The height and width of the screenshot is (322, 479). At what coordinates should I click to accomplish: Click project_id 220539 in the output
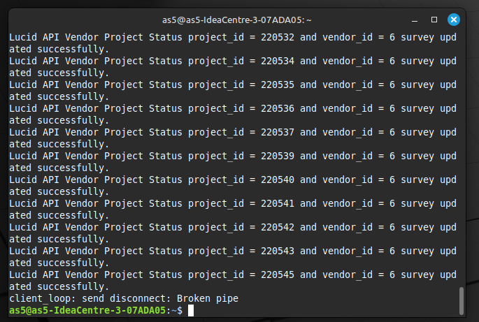[278, 156]
